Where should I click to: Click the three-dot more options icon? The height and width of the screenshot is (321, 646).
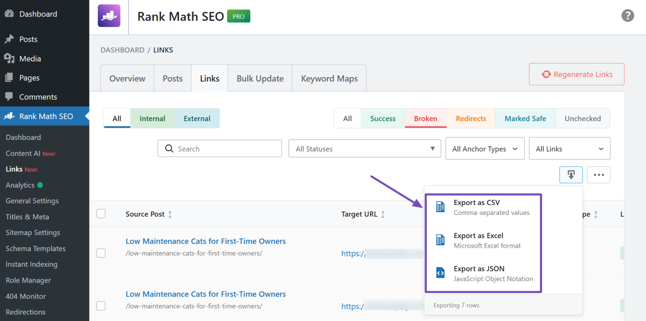point(598,175)
